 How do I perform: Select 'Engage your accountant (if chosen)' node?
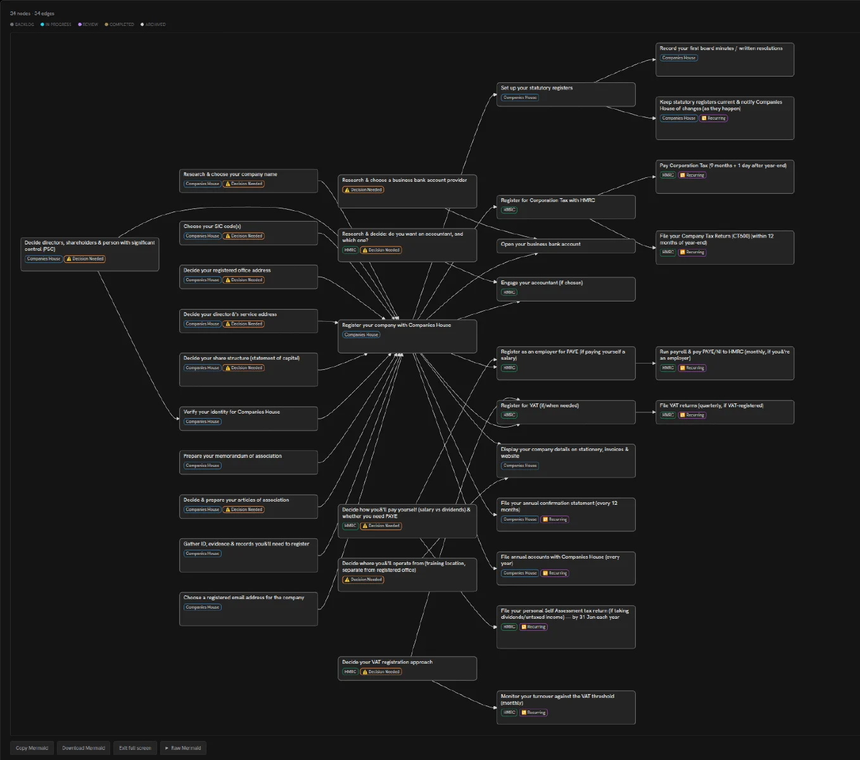coord(566,289)
